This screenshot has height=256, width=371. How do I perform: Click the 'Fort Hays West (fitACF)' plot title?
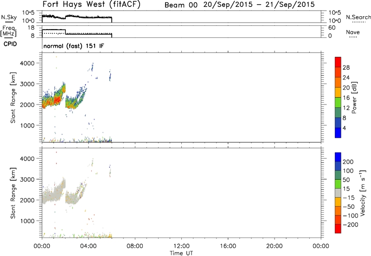[x=91, y=4]
